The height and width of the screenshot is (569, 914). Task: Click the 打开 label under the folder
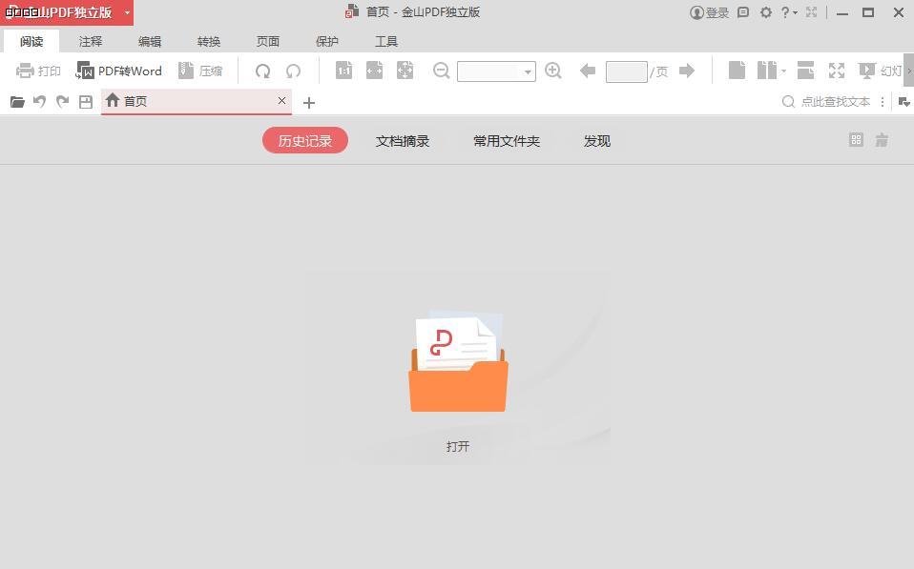pos(458,447)
